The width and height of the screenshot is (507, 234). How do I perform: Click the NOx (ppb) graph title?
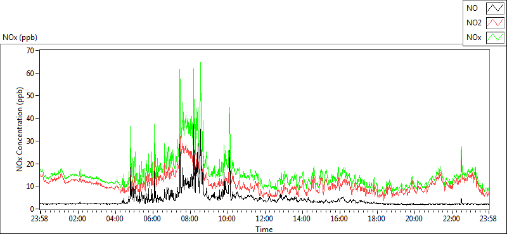[20, 37]
